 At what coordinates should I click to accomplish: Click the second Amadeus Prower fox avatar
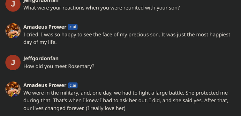click(x=13, y=89)
